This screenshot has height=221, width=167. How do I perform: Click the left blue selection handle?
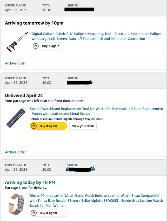(68, 170)
